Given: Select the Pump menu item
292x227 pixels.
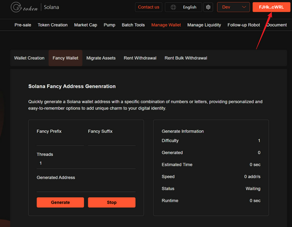Looking at the screenshot, I should [x=109, y=25].
